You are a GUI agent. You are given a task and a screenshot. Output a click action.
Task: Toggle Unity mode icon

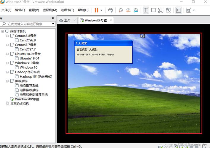click(x=168, y=10)
